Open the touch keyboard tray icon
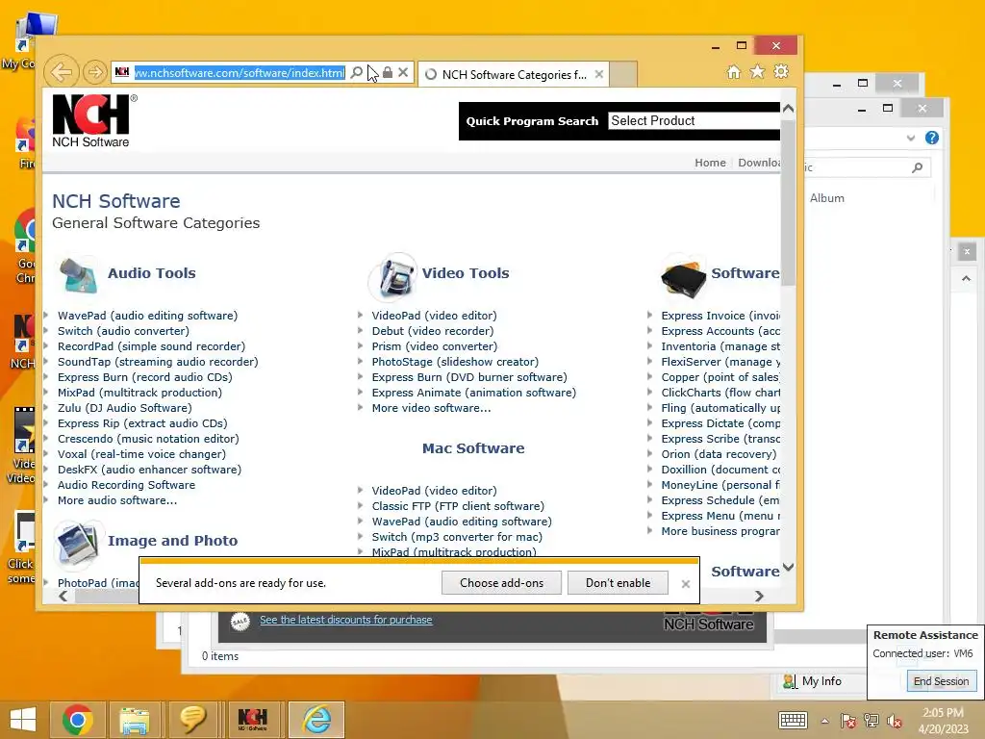Screen dimensions: 985x739 [x=793, y=720]
